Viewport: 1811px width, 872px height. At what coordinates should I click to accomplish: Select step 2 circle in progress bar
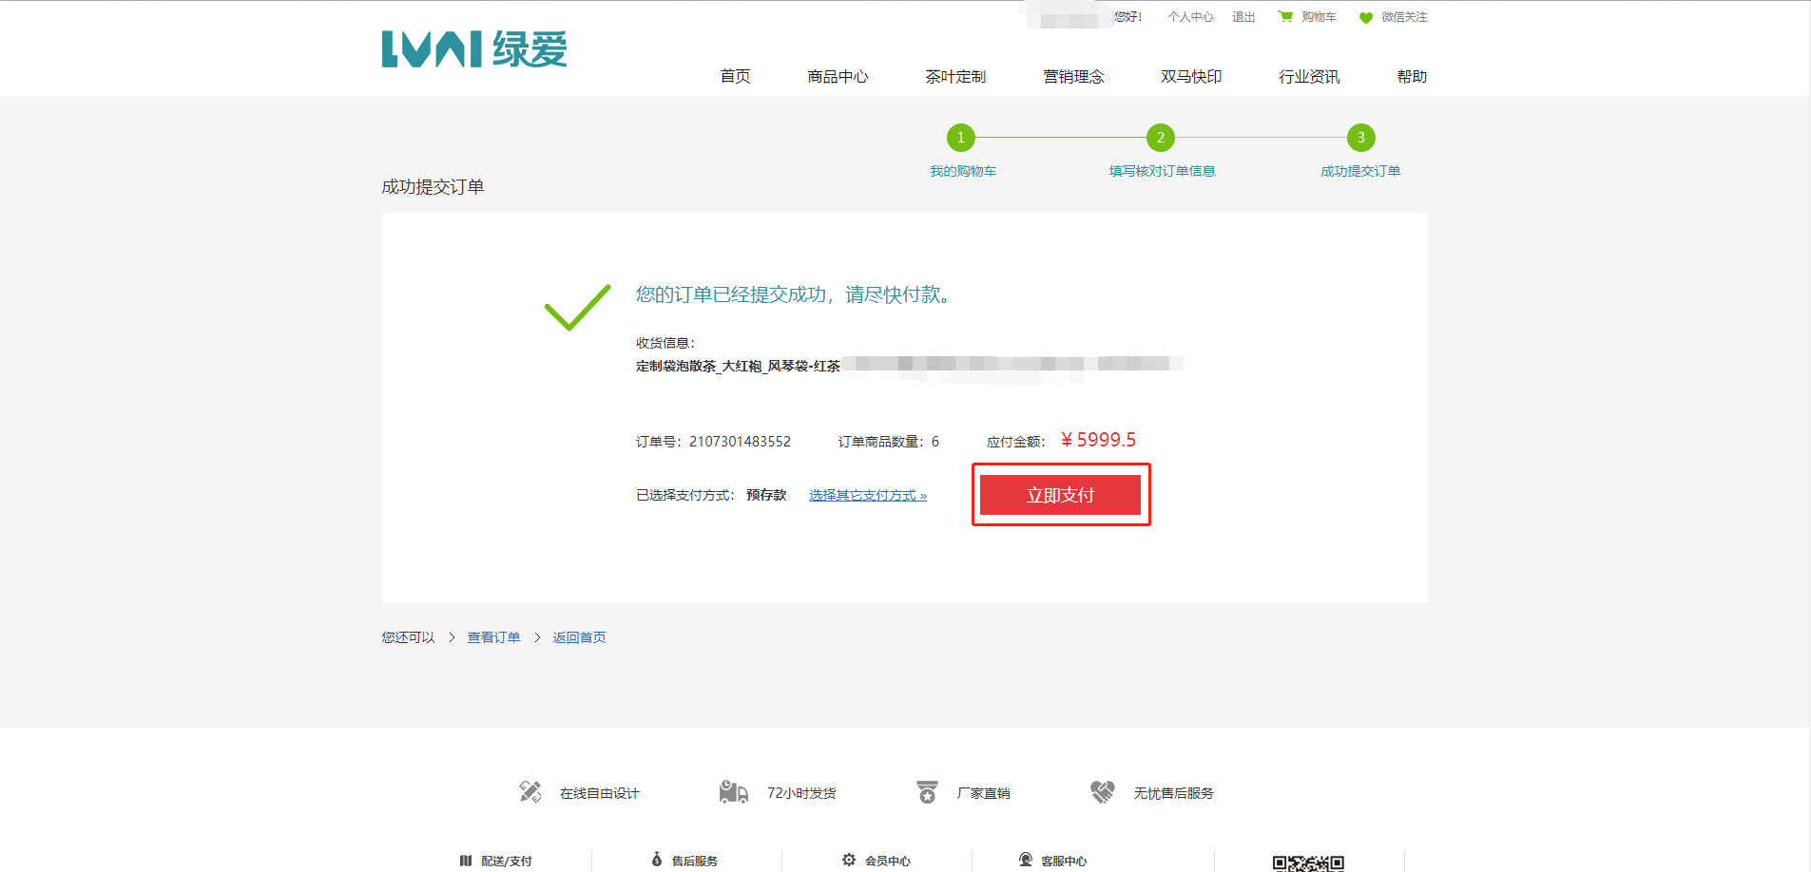click(x=1160, y=138)
